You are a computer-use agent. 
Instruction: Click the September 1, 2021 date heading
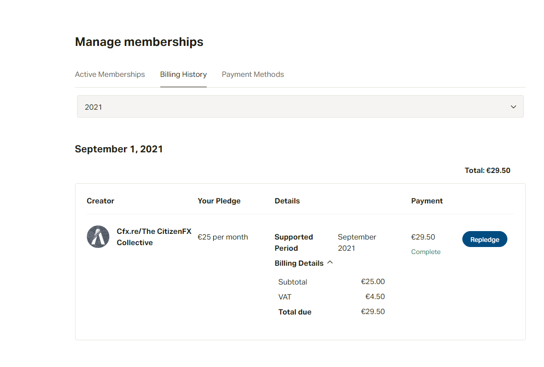tap(119, 149)
